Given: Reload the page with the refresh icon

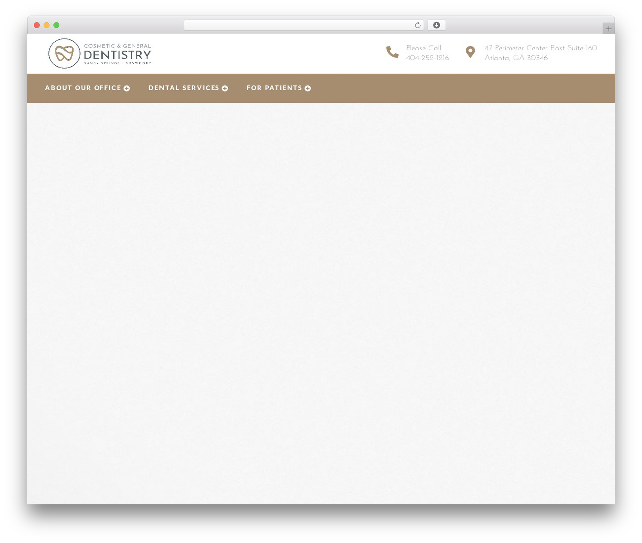Looking at the screenshot, I should coord(418,25).
